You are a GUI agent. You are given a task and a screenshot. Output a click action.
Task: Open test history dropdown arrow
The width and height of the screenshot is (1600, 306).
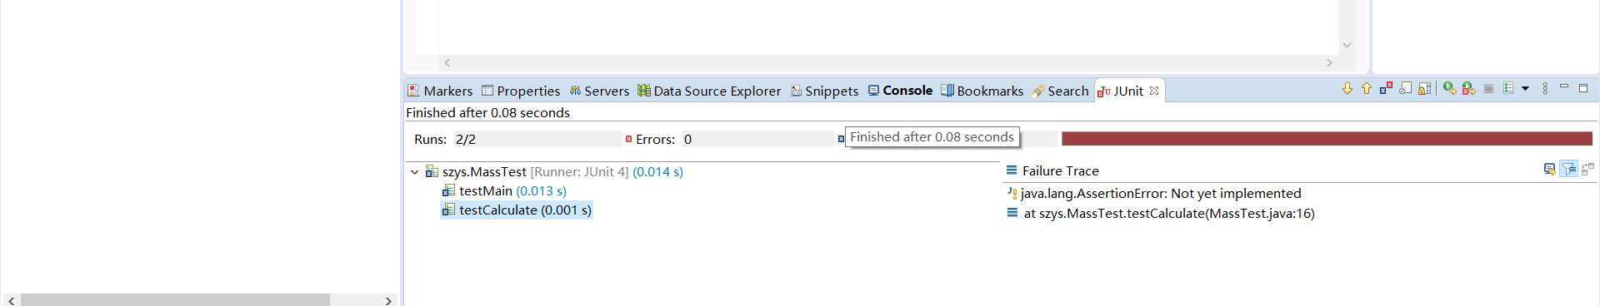[x=1525, y=89]
